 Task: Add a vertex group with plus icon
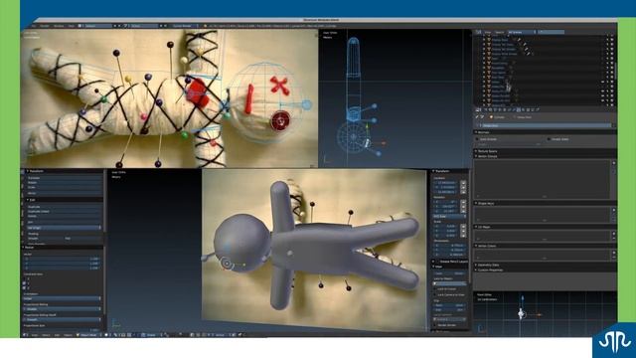coord(614,163)
